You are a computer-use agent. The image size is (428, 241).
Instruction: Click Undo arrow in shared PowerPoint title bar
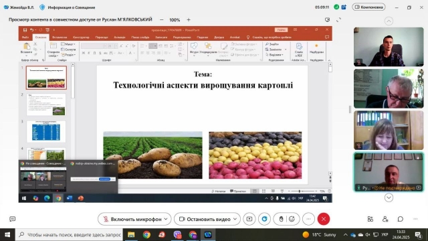31,29
